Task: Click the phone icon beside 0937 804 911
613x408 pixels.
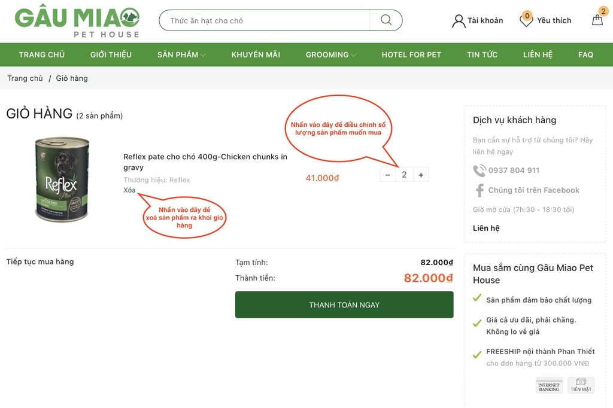Action: point(479,170)
